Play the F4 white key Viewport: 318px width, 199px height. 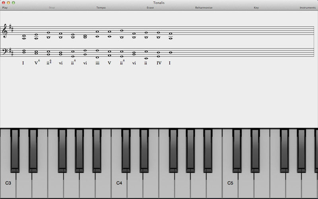click(167, 185)
